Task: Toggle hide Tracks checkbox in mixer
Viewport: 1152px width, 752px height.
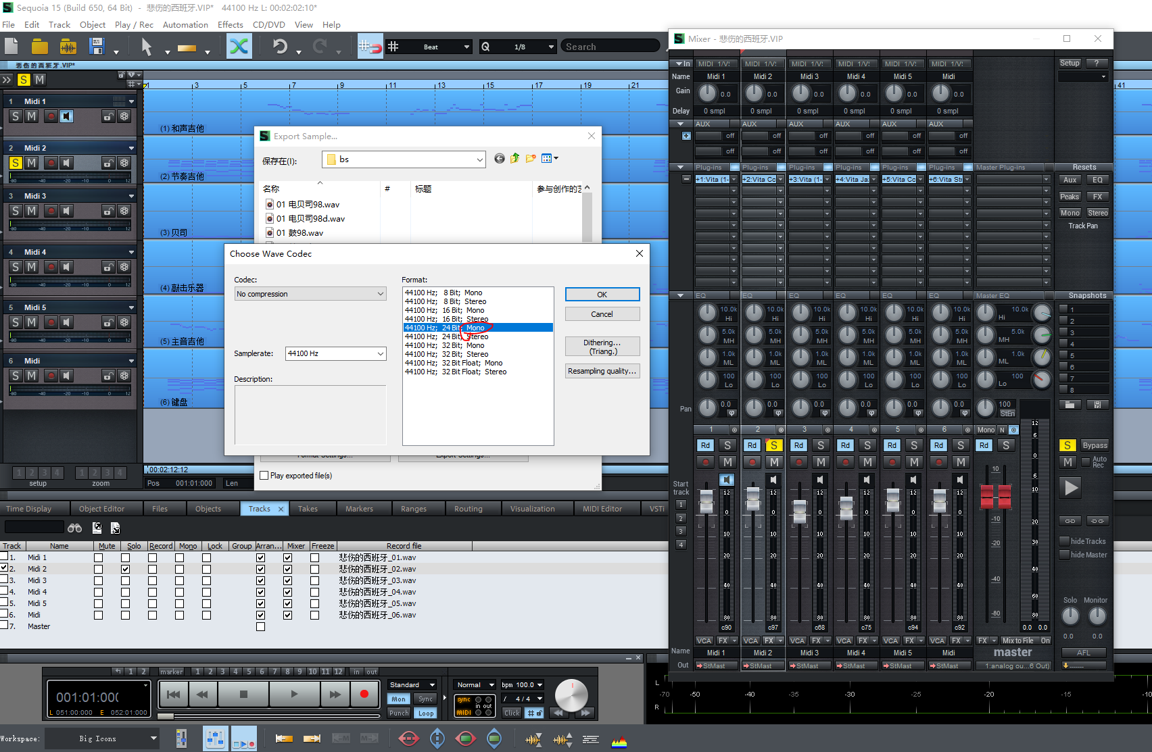Action: point(1064,541)
